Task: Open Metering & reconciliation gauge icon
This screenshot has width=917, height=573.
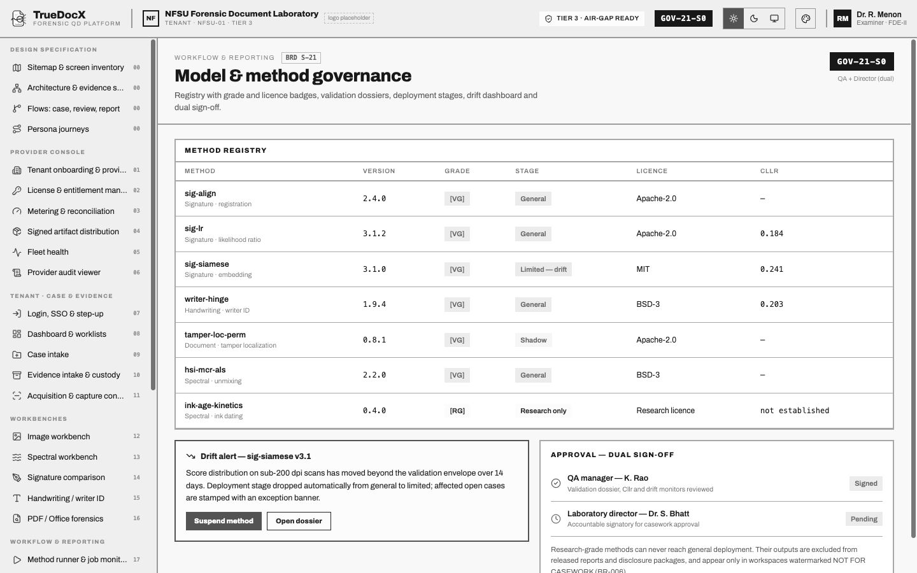Action: [x=17, y=211]
